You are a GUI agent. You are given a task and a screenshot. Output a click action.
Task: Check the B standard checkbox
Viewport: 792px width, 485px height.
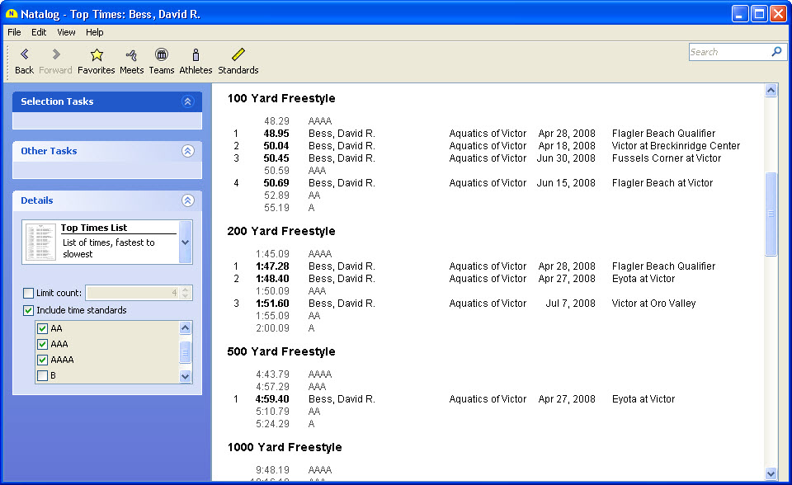42,375
